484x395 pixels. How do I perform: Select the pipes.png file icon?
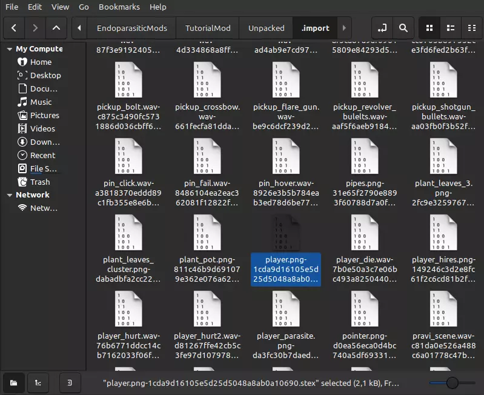[x=365, y=156]
